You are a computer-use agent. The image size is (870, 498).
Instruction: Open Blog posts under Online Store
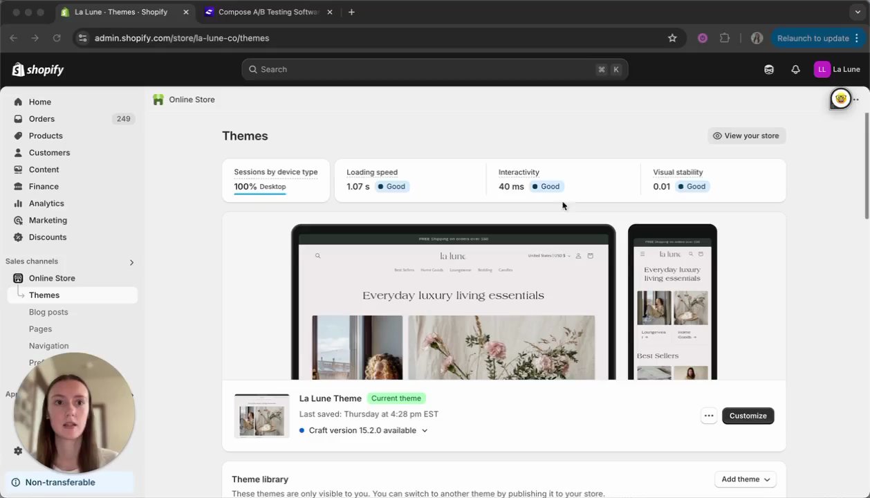tap(48, 312)
